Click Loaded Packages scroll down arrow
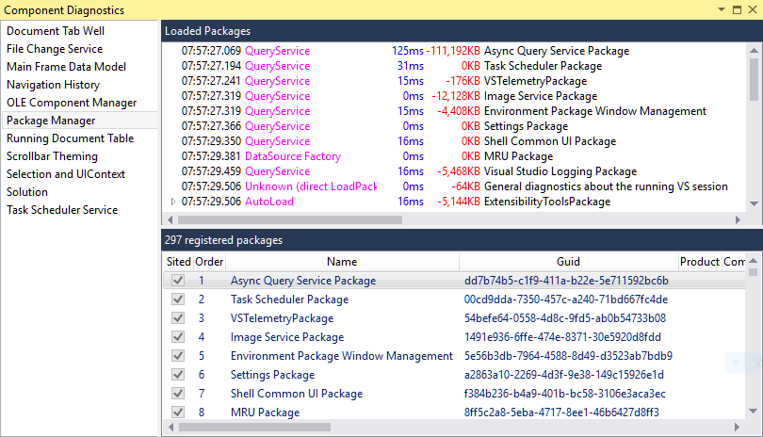Screen dimensions: 763x437 [x=754, y=203]
